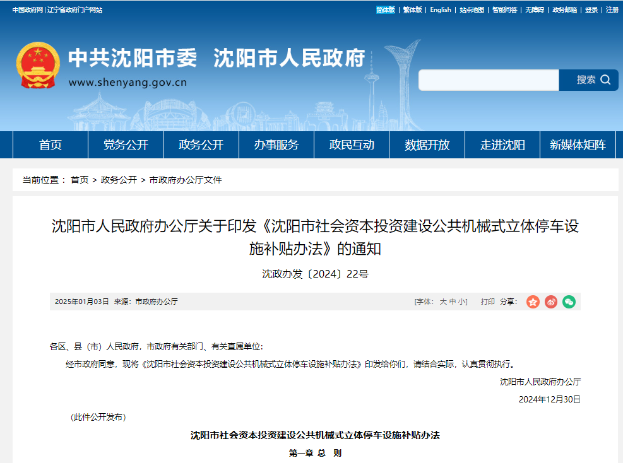Share article to Sina Weibo
623x463 pixels.
[551, 302]
